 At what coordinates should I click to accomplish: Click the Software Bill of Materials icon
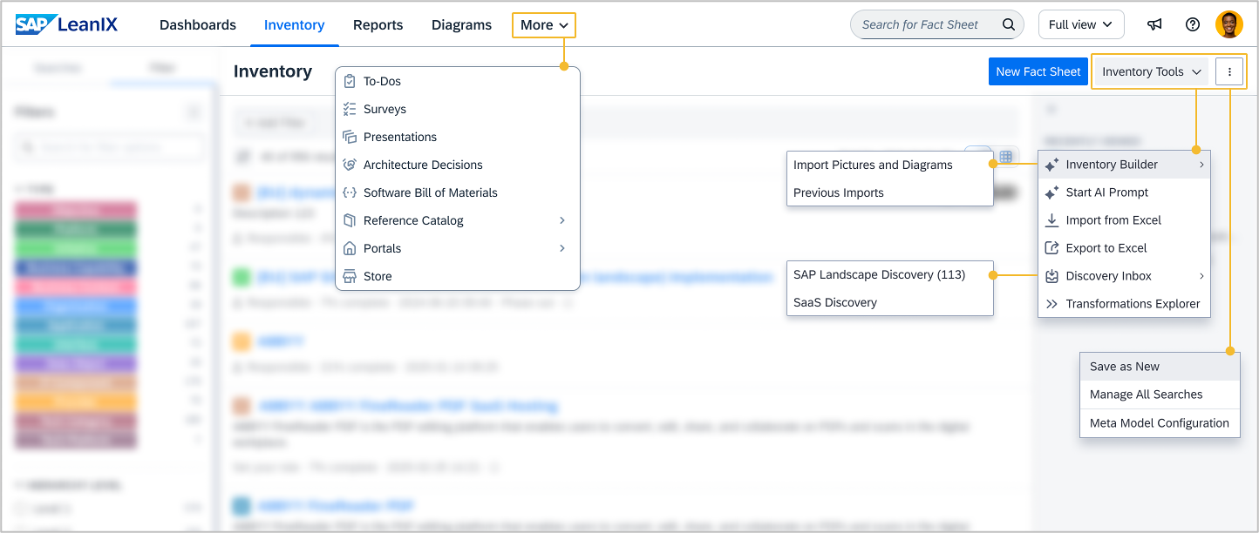(x=350, y=192)
